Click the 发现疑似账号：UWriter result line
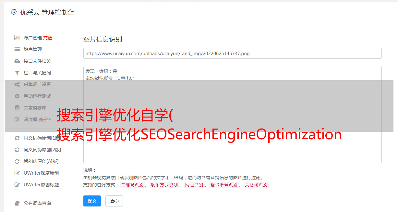 click(110, 78)
